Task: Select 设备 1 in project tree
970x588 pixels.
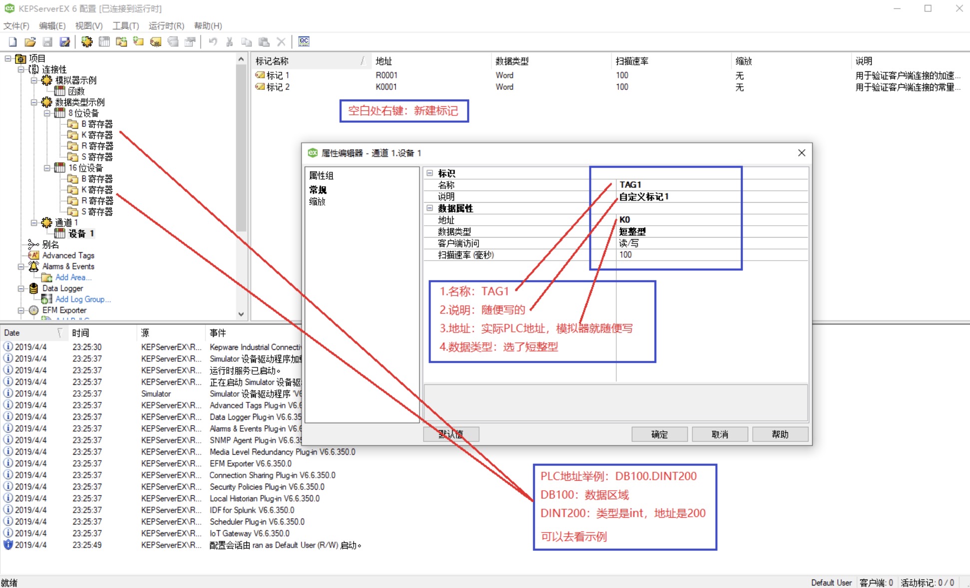Action: (x=81, y=234)
